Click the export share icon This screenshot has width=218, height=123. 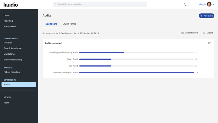point(204,33)
